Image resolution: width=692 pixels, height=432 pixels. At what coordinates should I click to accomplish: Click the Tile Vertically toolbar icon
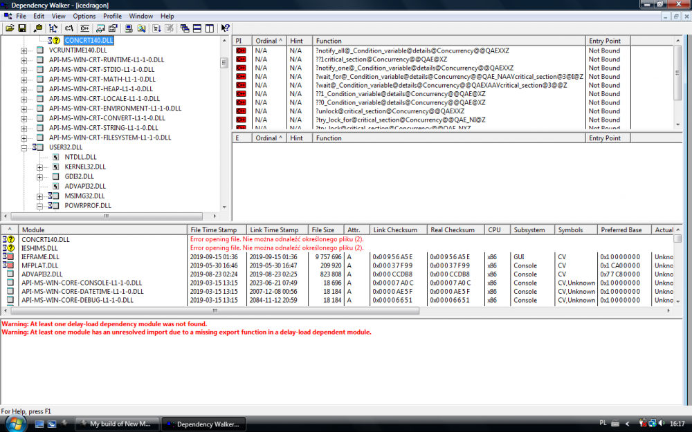click(209, 28)
